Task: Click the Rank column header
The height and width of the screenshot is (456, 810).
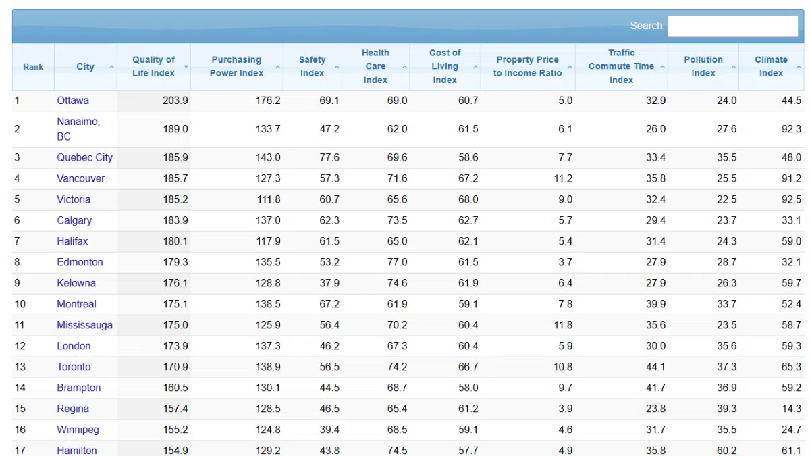Action: pos(33,67)
